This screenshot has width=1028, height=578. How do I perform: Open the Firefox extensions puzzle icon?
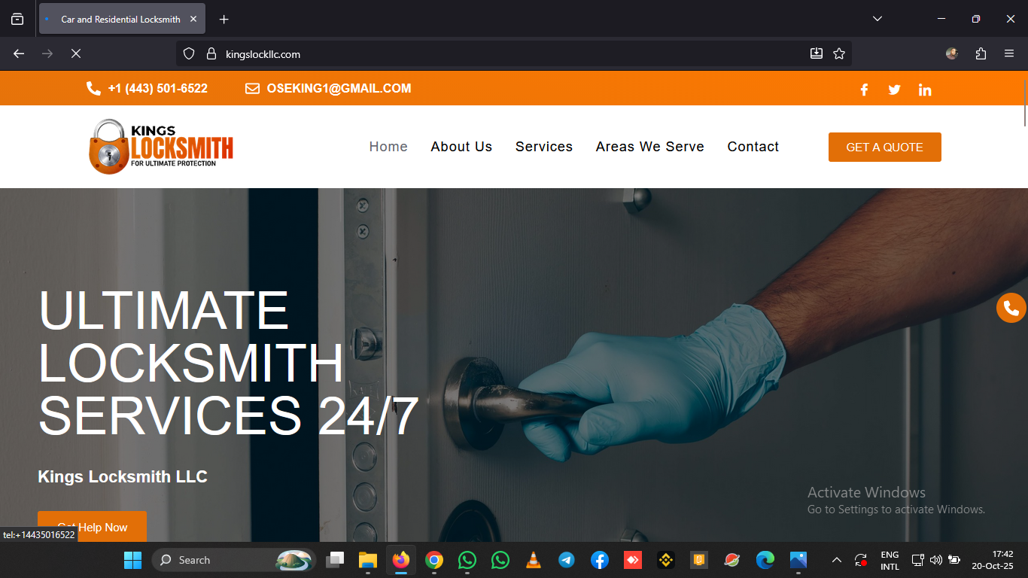[x=981, y=53]
